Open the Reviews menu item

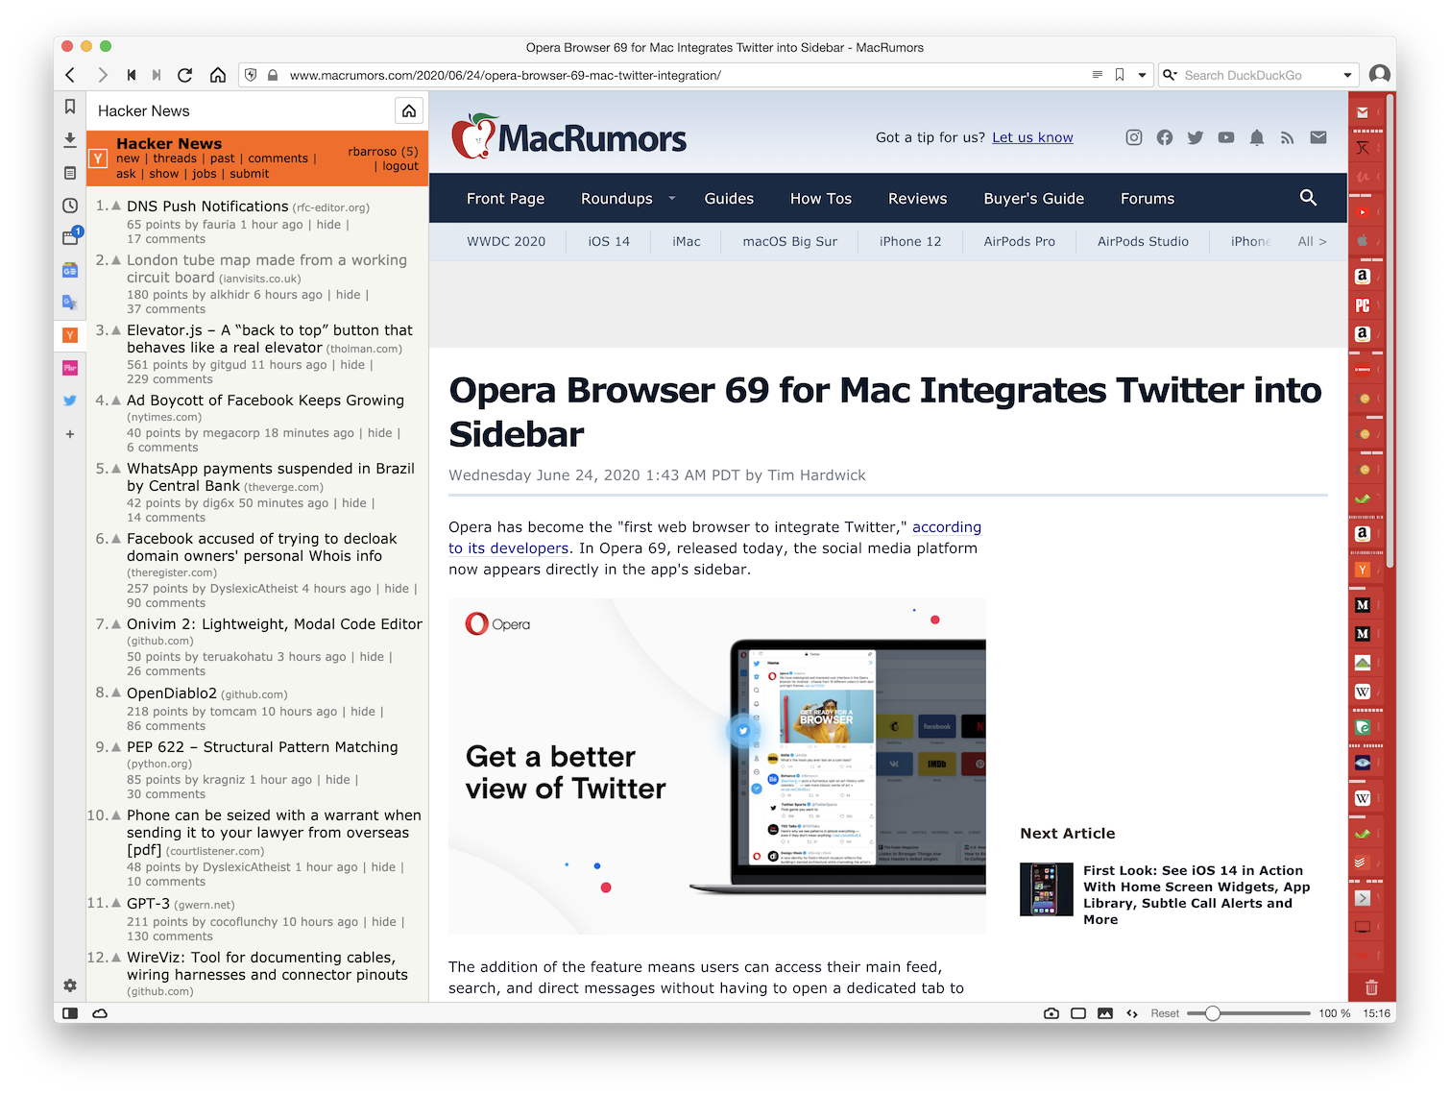pyautogui.click(x=917, y=199)
